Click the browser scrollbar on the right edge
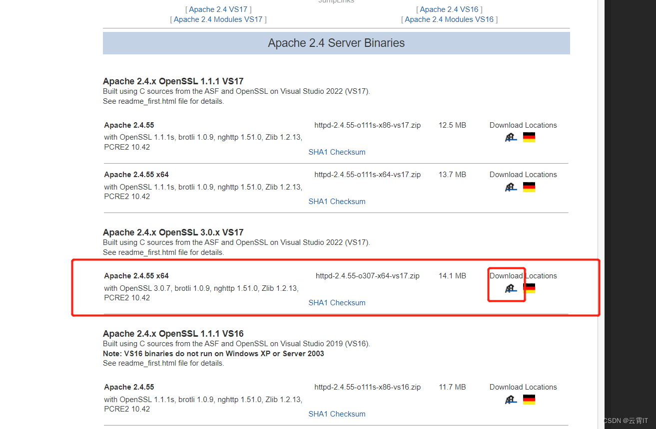Image resolution: width=656 pixels, height=429 pixels. point(600,214)
